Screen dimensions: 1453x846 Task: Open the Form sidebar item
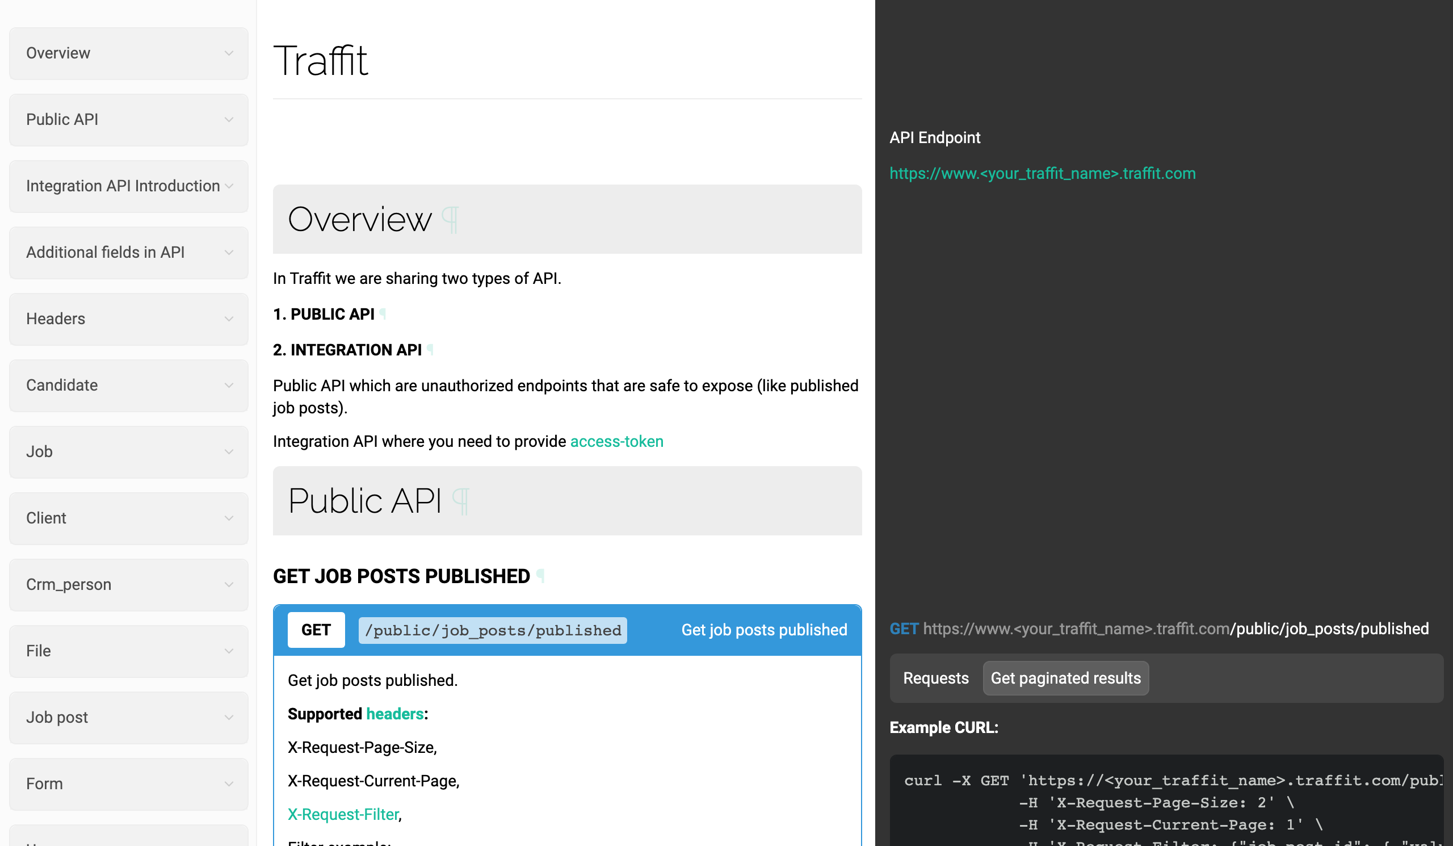129,784
